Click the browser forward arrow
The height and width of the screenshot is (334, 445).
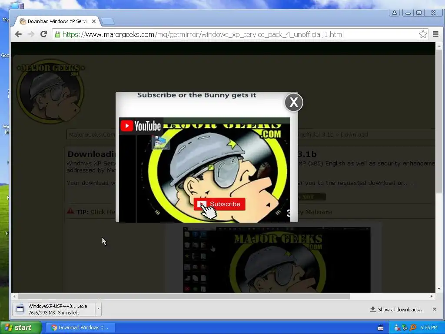(31, 34)
